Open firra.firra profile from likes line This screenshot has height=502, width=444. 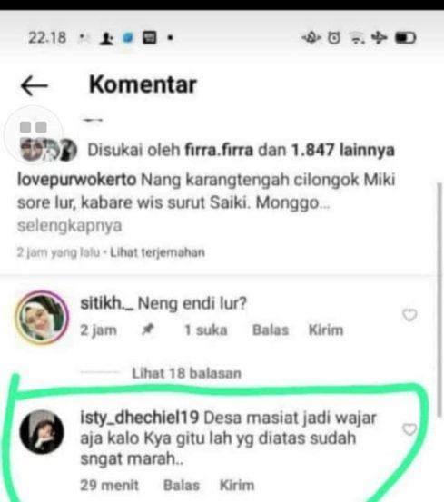(219, 150)
